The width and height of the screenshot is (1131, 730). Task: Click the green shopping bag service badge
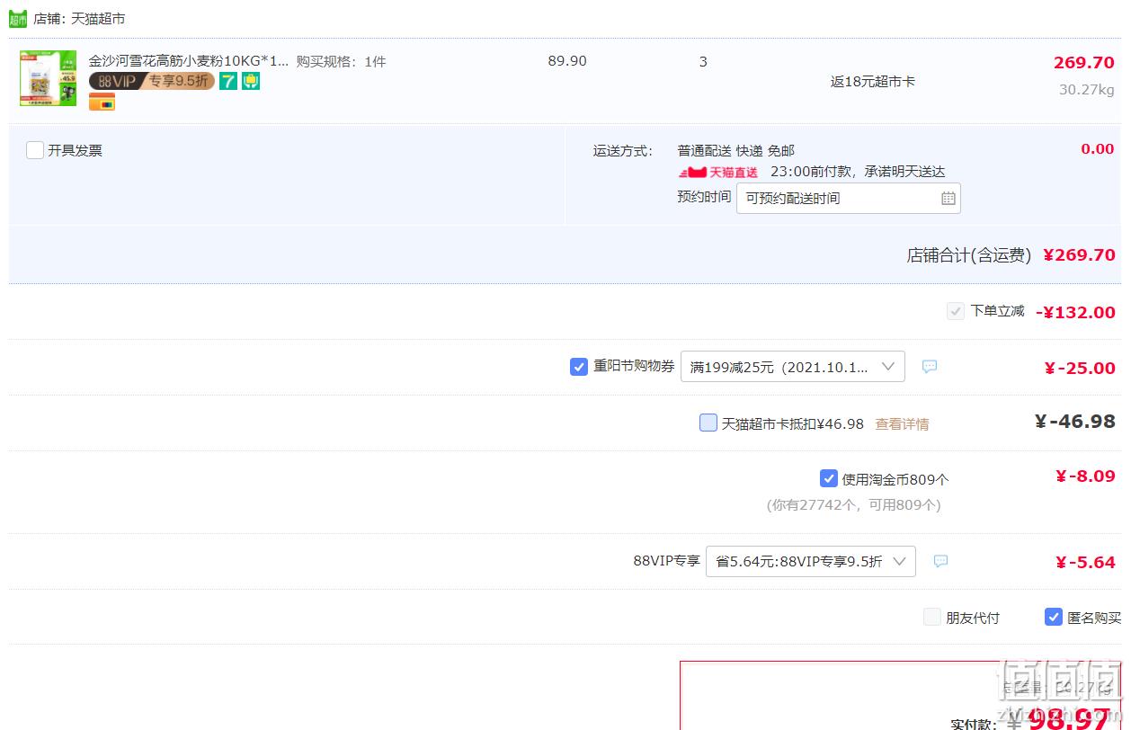(x=251, y=81)
